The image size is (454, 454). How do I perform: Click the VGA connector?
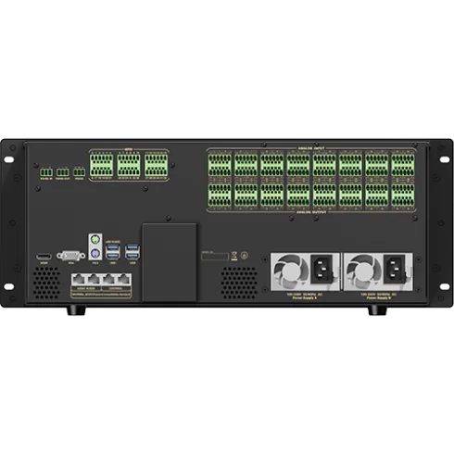[70, 256]
